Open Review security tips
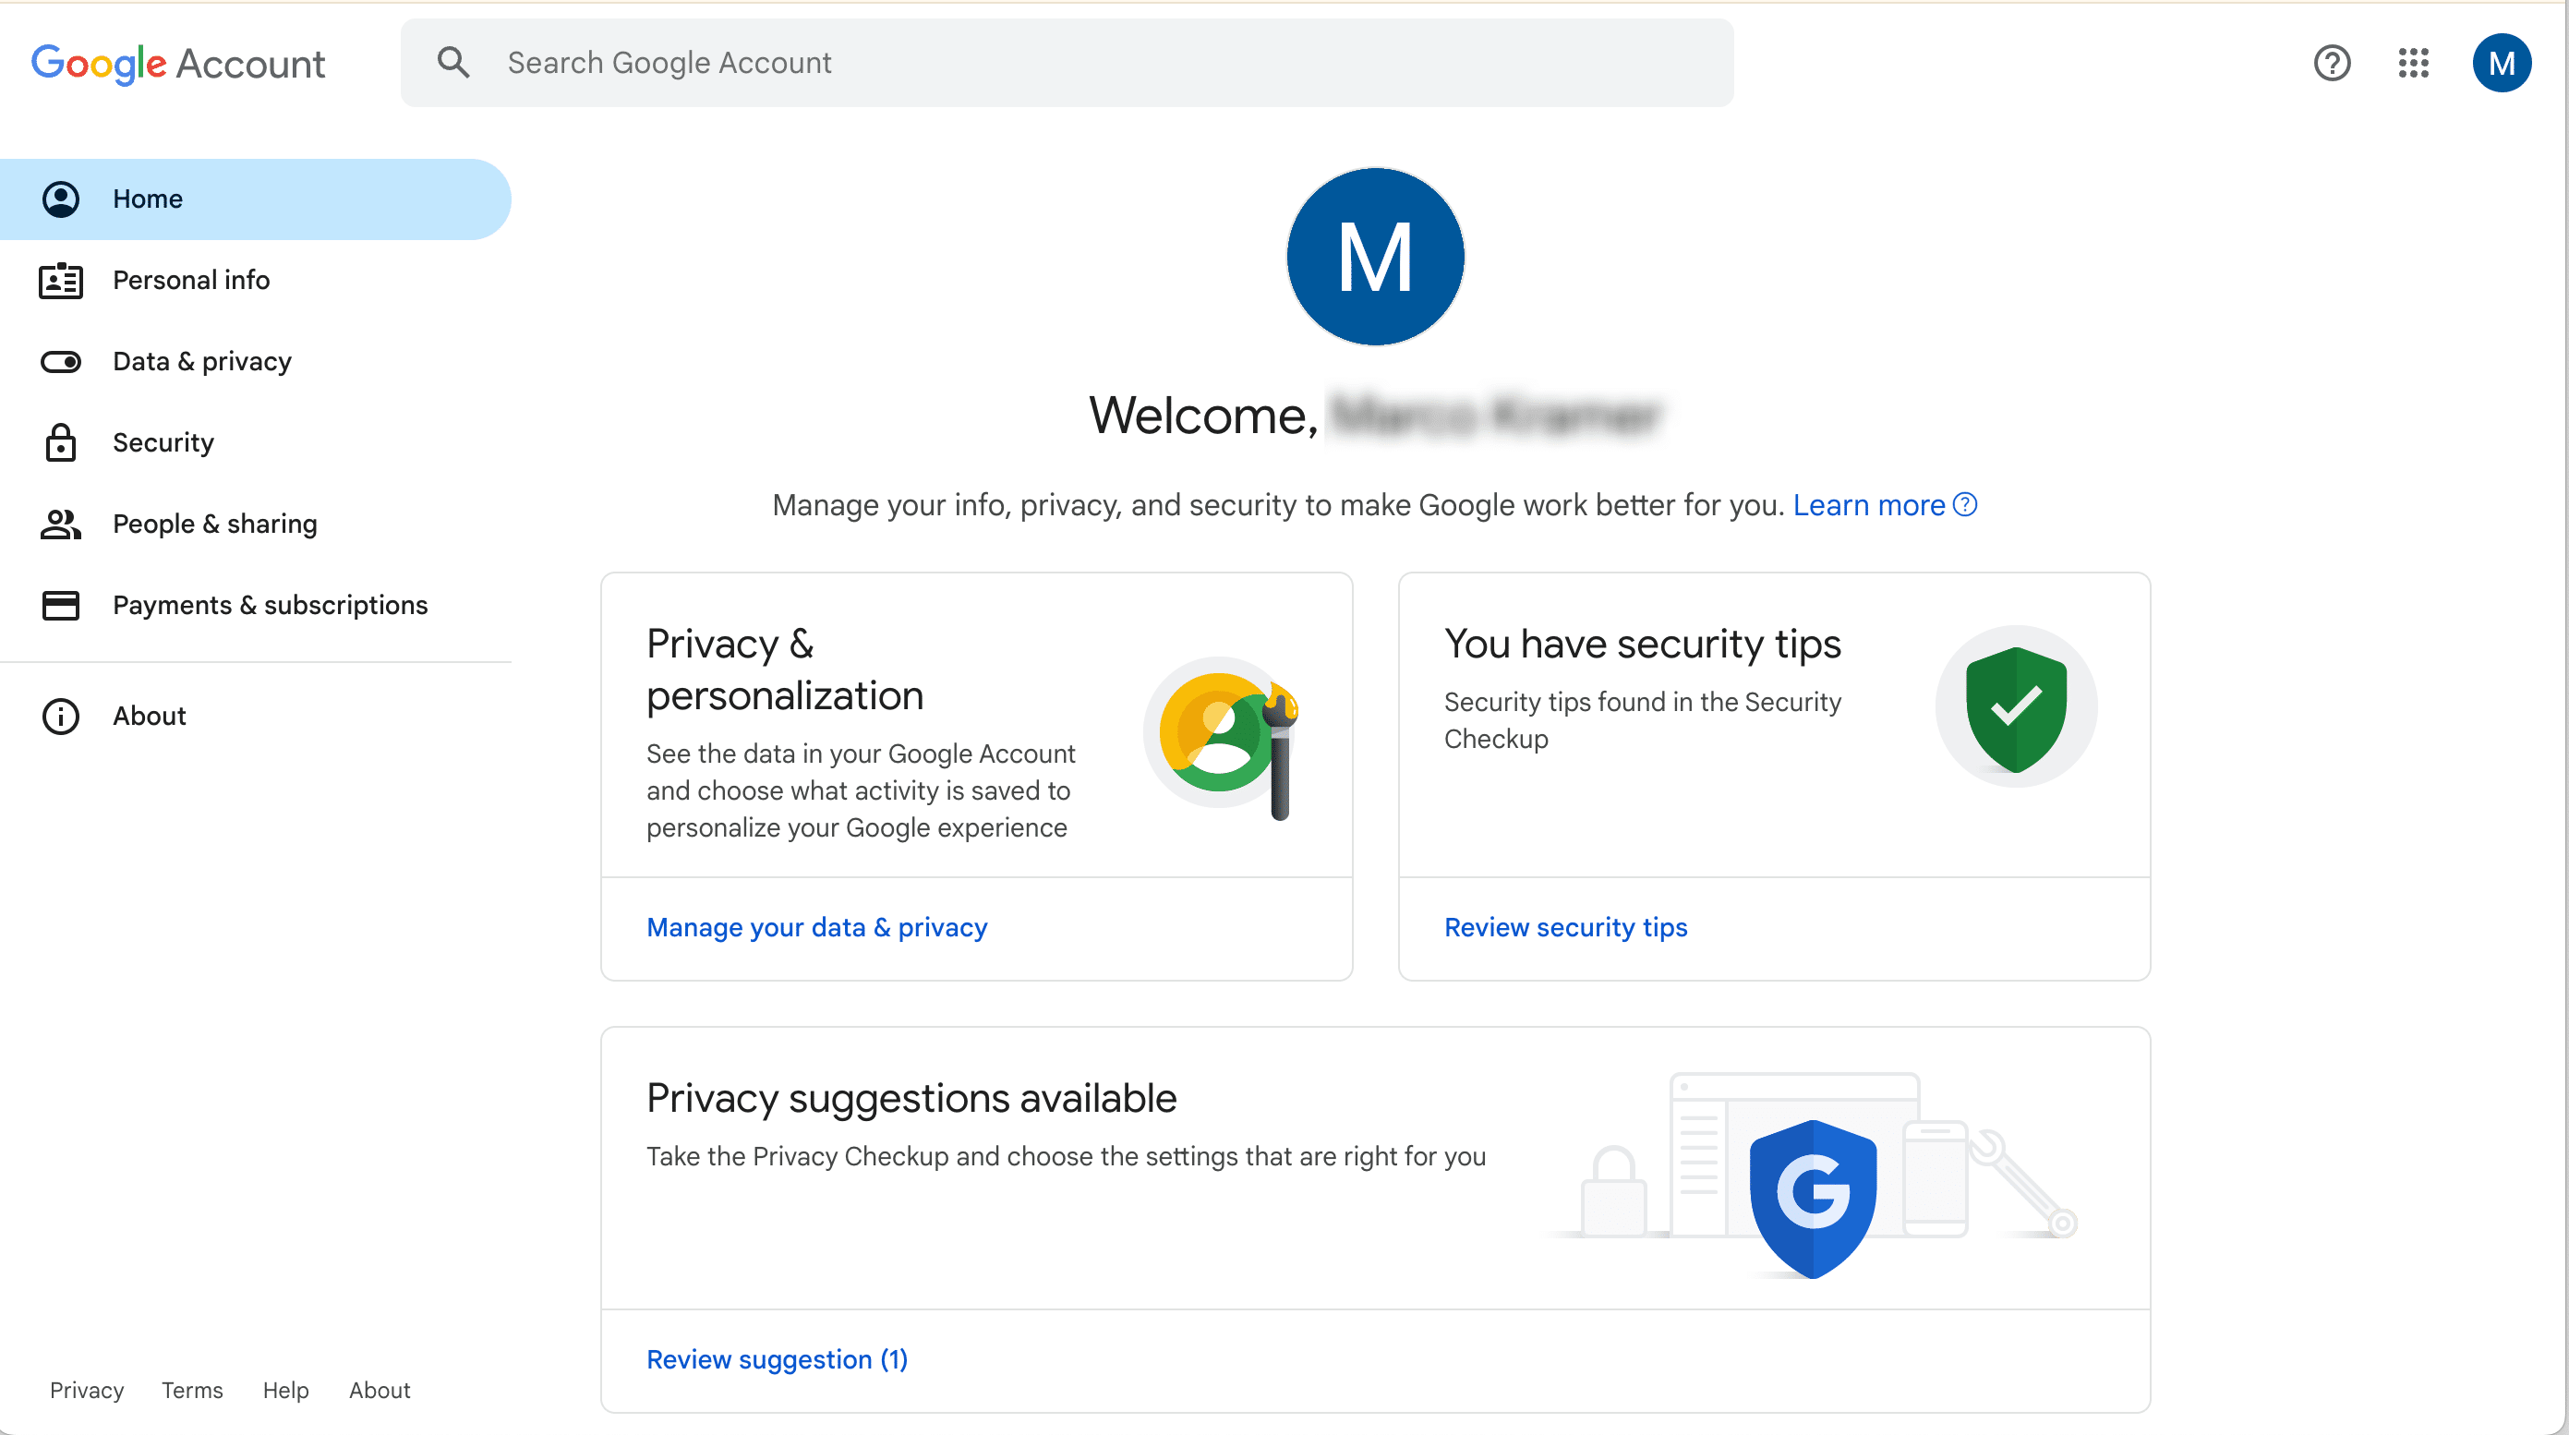 point(1564,926)
